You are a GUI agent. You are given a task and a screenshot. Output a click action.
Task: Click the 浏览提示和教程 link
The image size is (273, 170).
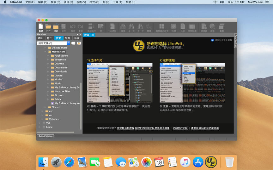(x=125, y=128)
